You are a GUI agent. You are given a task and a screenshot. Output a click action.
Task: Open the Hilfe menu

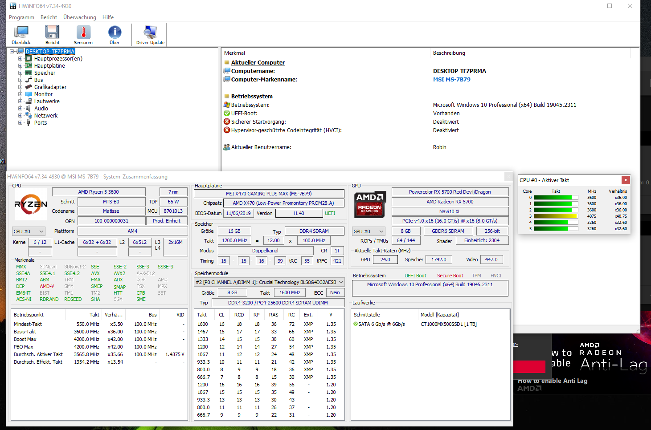tap(108, 17)
